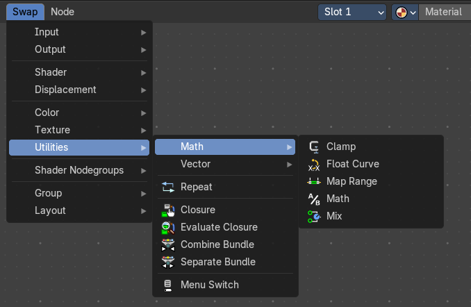The width and height of the screenshot is (471, 307).
Task: Choose the Mix node label
Action: click(x=334, y=216)
